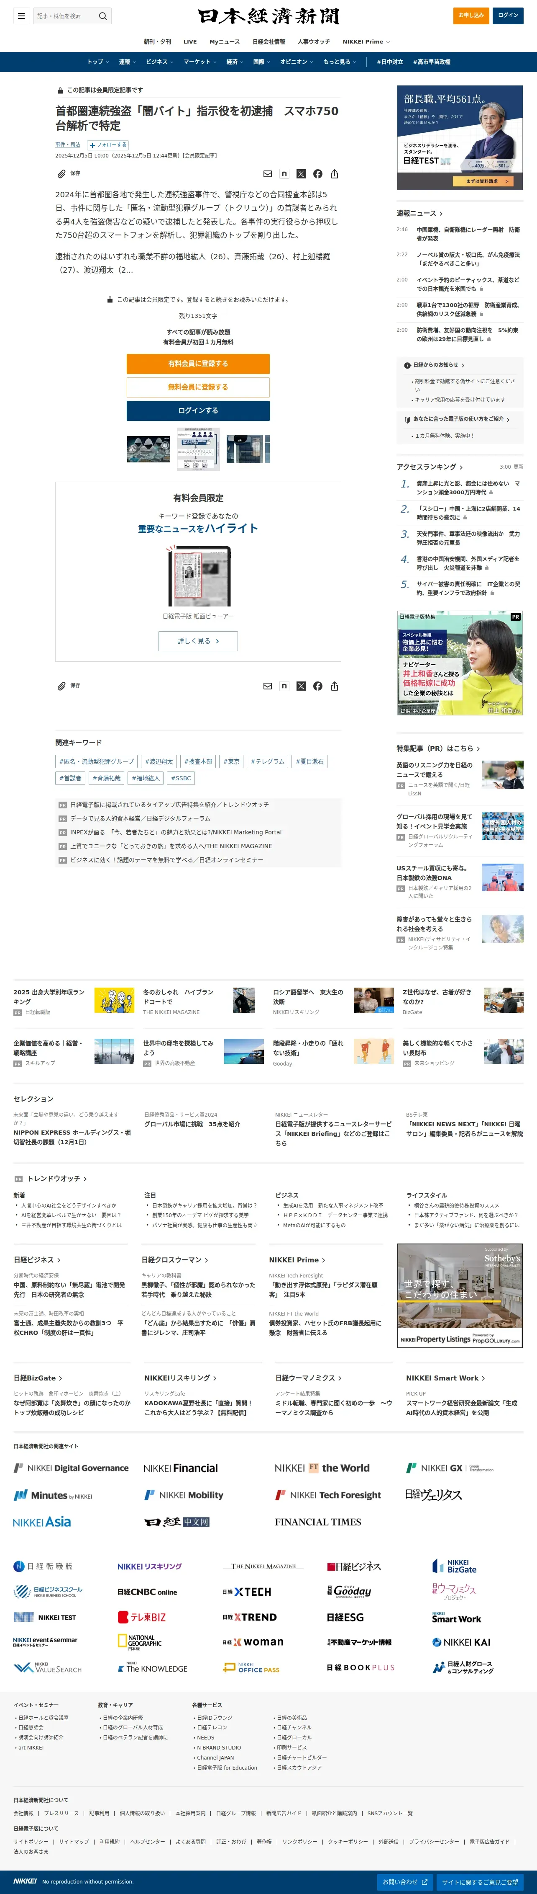Click the bottom note share icon
Screen dimensions: 537x1894
pyautogui.click(x=284, y=686)
